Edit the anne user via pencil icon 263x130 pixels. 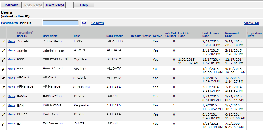coord(3,60)
